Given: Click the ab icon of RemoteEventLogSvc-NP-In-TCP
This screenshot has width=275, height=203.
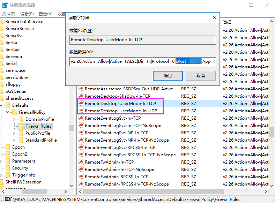Looking at the screenshot, I should pyautogui.click(x=81, y=133).
